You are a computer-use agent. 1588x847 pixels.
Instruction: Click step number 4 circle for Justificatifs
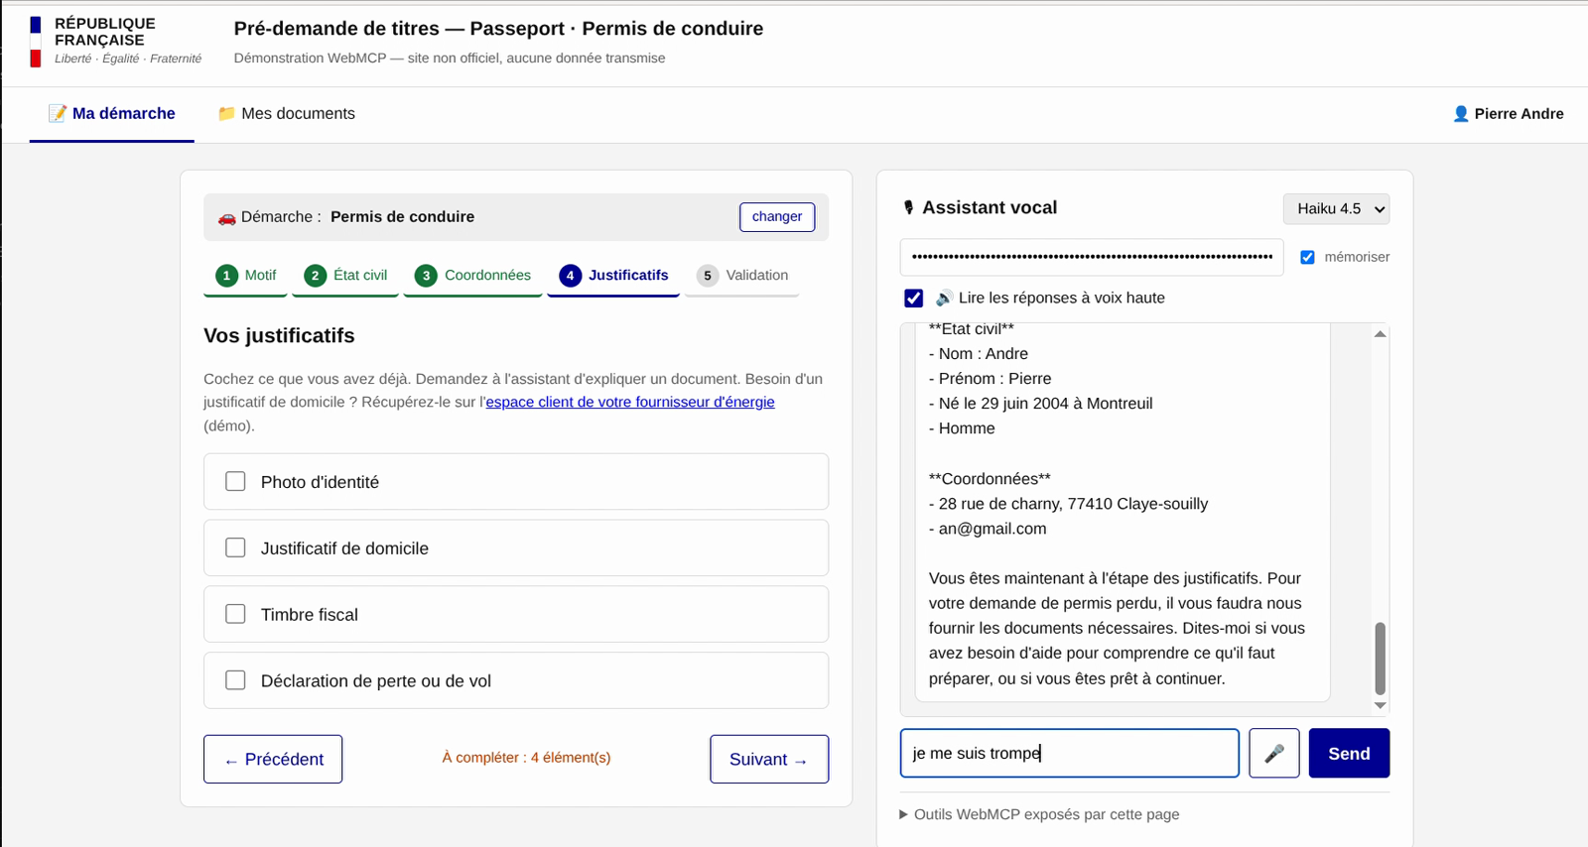(570, 276)
